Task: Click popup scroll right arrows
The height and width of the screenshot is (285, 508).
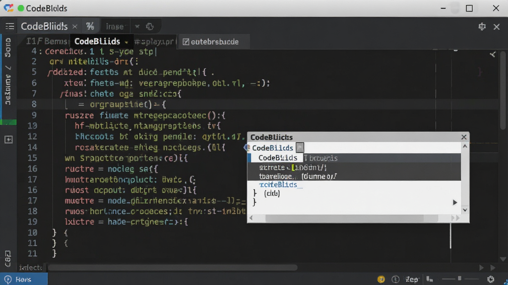Action: point(455,218)
